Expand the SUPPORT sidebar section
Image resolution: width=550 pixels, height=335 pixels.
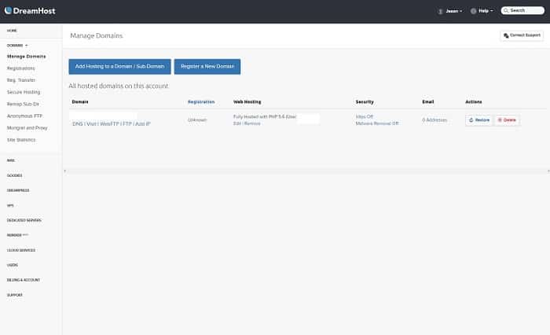coord(15,295)
